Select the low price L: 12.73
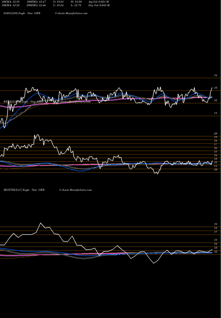221x318 pixels. [x=76, y=5]
